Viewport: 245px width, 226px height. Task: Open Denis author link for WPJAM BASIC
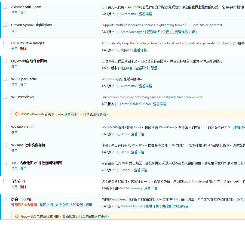click(124, 134)
